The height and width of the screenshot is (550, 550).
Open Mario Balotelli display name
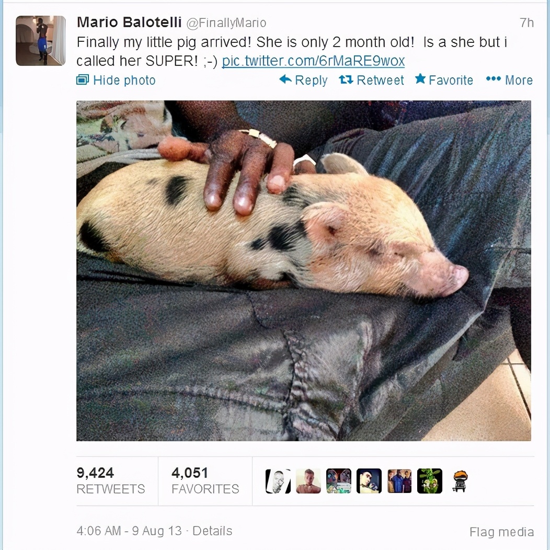(x=129, y=22)
